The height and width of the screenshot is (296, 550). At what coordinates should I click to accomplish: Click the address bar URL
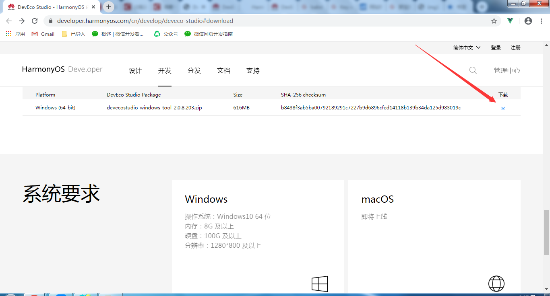[145, 21]
